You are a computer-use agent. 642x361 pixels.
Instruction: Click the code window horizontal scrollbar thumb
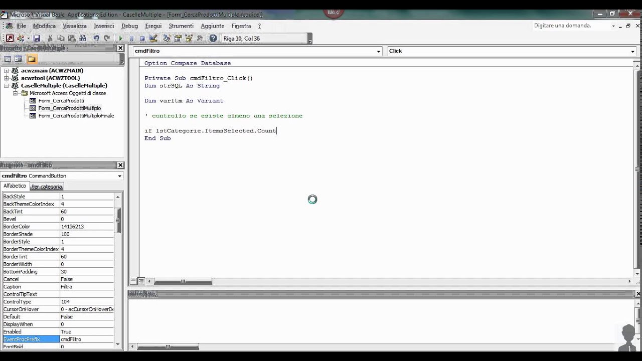tap(183, 281)
